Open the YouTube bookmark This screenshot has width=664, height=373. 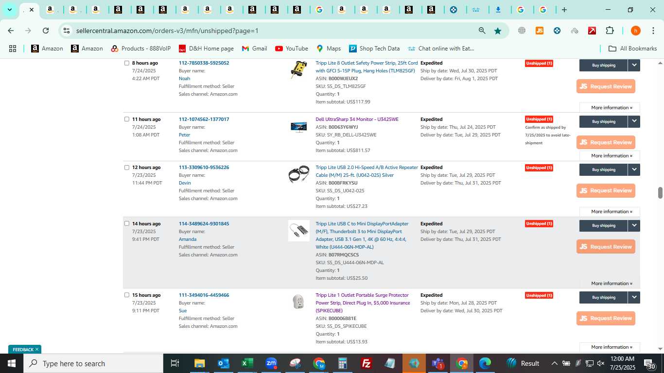tap(292, 49)
